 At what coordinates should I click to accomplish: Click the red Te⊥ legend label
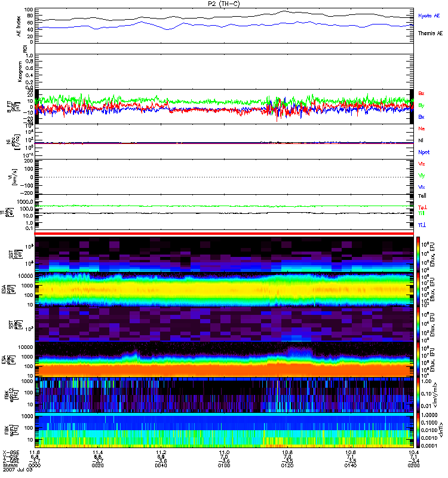pyautogui.click(x=422, y=207)
